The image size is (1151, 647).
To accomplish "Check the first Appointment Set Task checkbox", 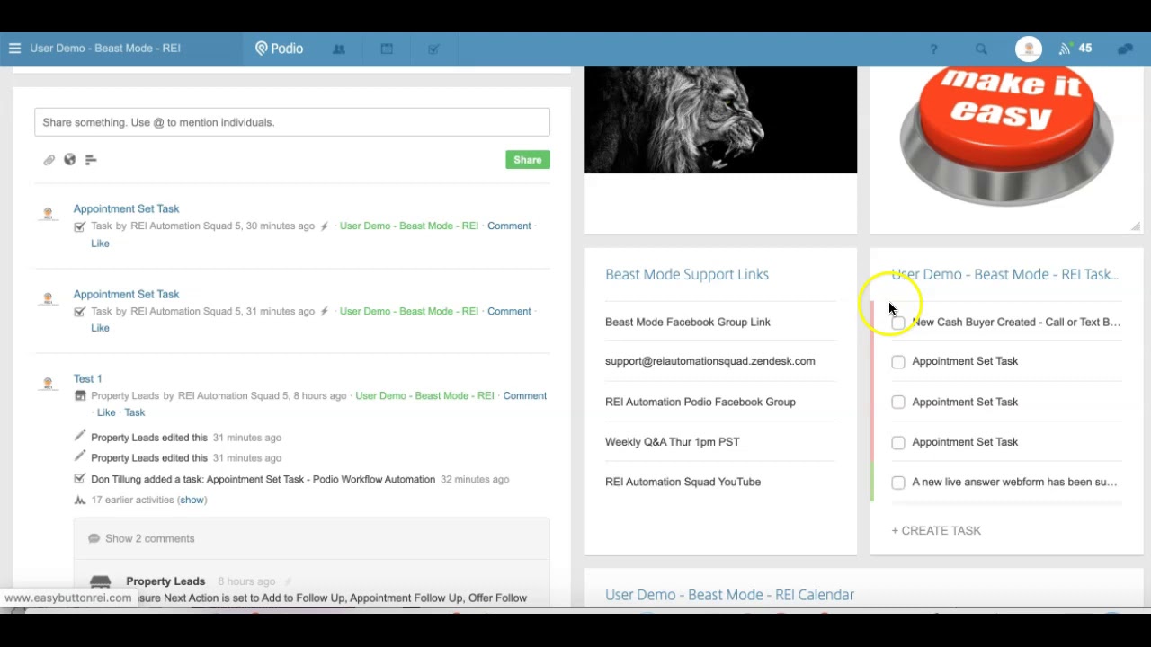I will point(898,361).
